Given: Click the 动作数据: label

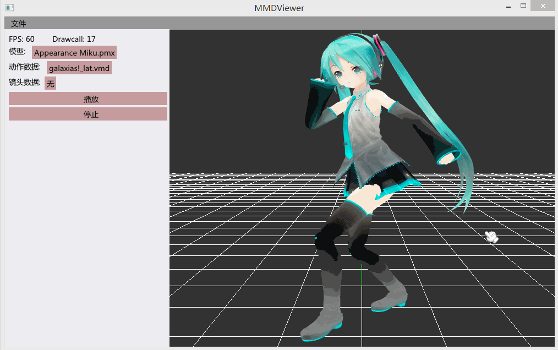Looking at the screenshot, I should [25, 67].
